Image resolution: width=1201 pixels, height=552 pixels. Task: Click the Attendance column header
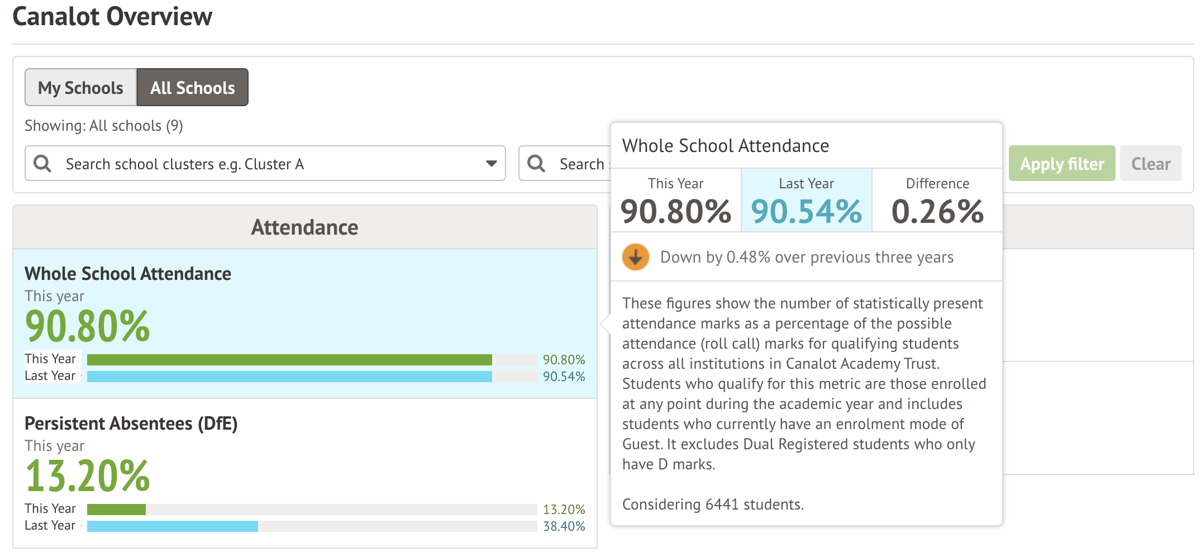[304, 227]
